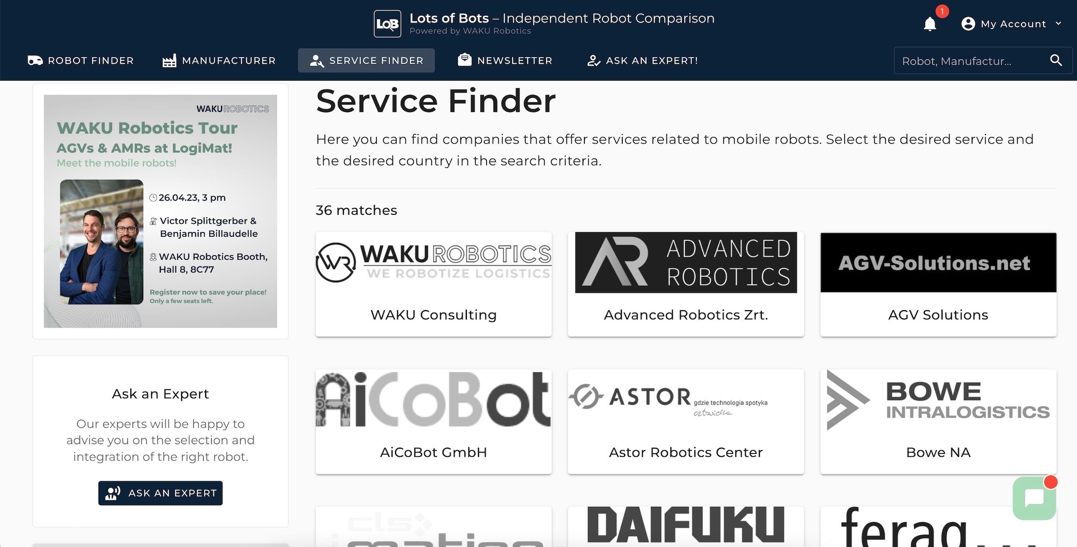Click the Manufacturer factory icon
The image size is (1077, 547).
[x=169, y=60]
